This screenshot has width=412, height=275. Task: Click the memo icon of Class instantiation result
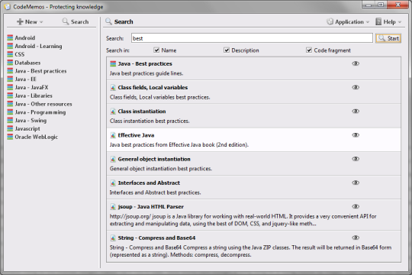113,112
